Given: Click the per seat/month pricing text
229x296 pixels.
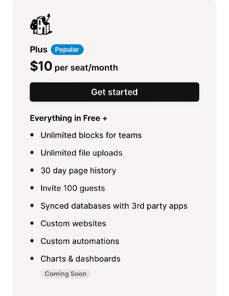Looking at the screenshot, I should [86, 68].
